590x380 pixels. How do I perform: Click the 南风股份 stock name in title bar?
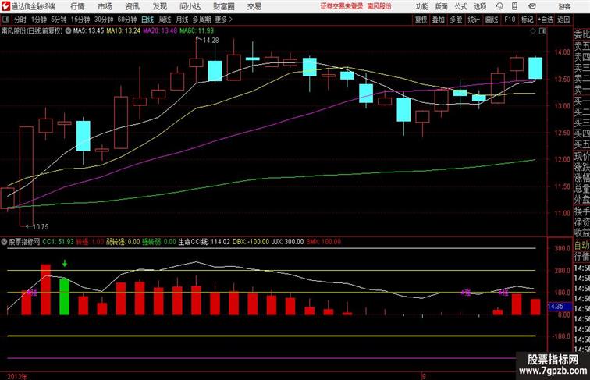click(379, 6)
